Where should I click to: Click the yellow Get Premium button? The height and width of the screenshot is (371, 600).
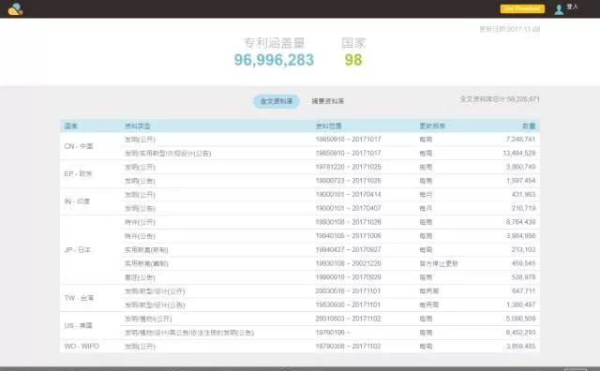coord(522,8)
